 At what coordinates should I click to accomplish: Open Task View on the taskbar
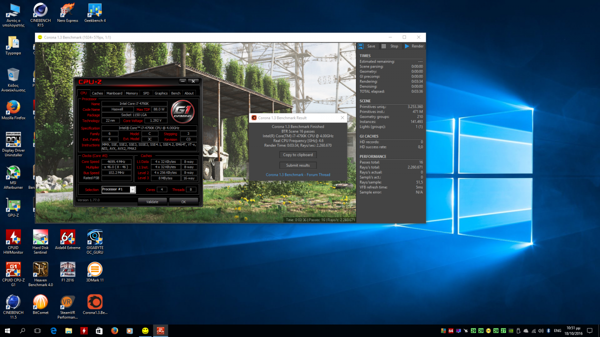[37, 331]
